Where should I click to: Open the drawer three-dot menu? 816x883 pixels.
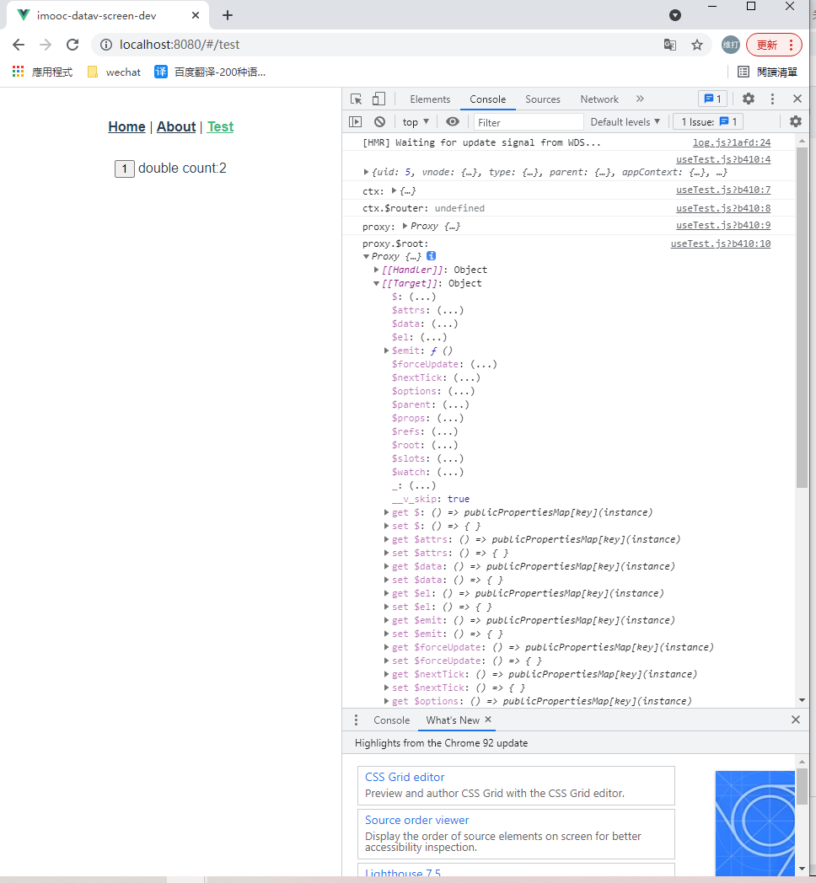coord(356,720)
